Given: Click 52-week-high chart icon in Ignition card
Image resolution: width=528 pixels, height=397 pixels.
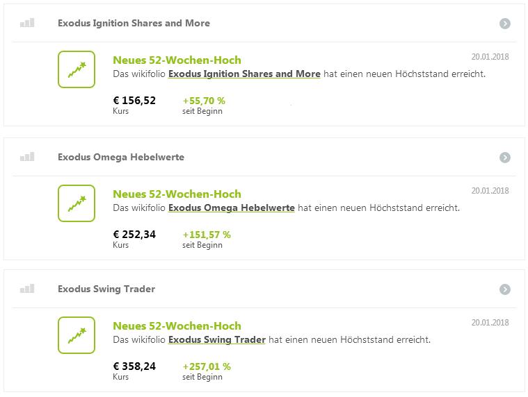Looking at the screenshot, I should click(77, 69).
